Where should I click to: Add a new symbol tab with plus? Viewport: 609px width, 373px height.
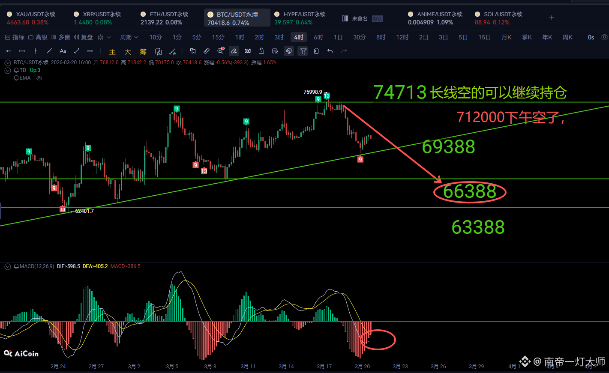coord(552,18)
